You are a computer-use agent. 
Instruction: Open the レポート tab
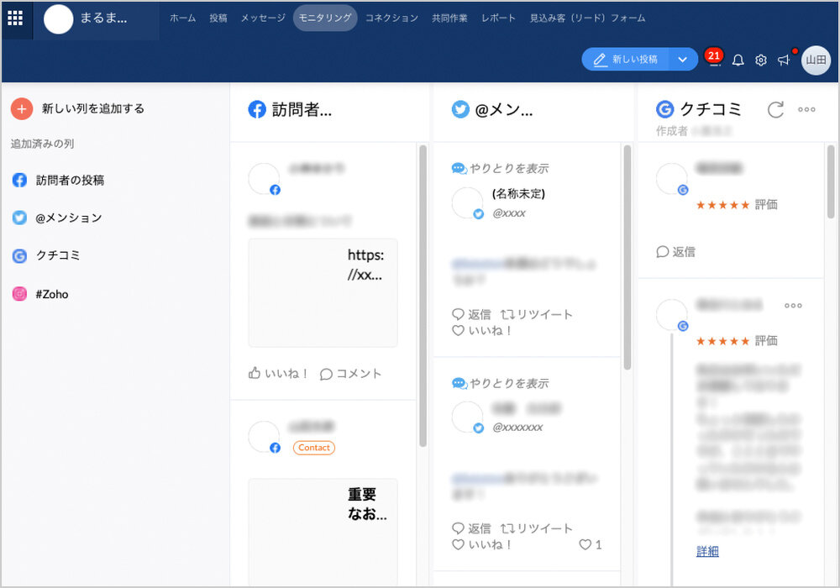point(498,18)
